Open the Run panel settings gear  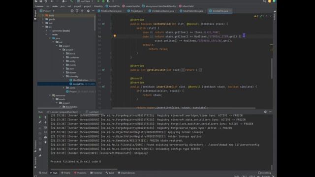pyautogui.click(x=265, y=112)
